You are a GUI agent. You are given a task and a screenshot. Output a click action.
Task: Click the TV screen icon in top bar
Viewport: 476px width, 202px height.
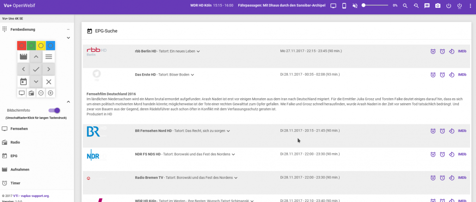click(334, 6)
